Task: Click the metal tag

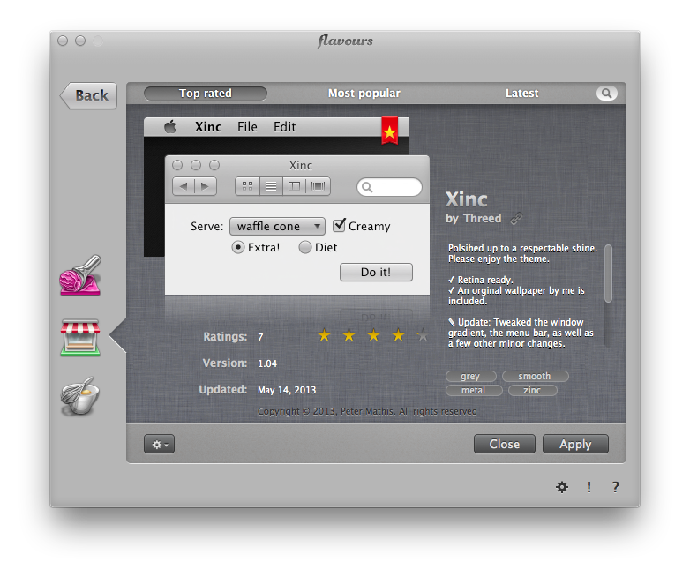Action: [474, 390]
